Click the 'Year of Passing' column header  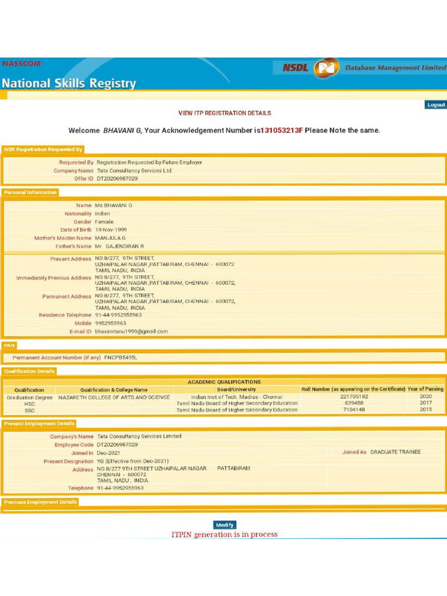(425, 389)
